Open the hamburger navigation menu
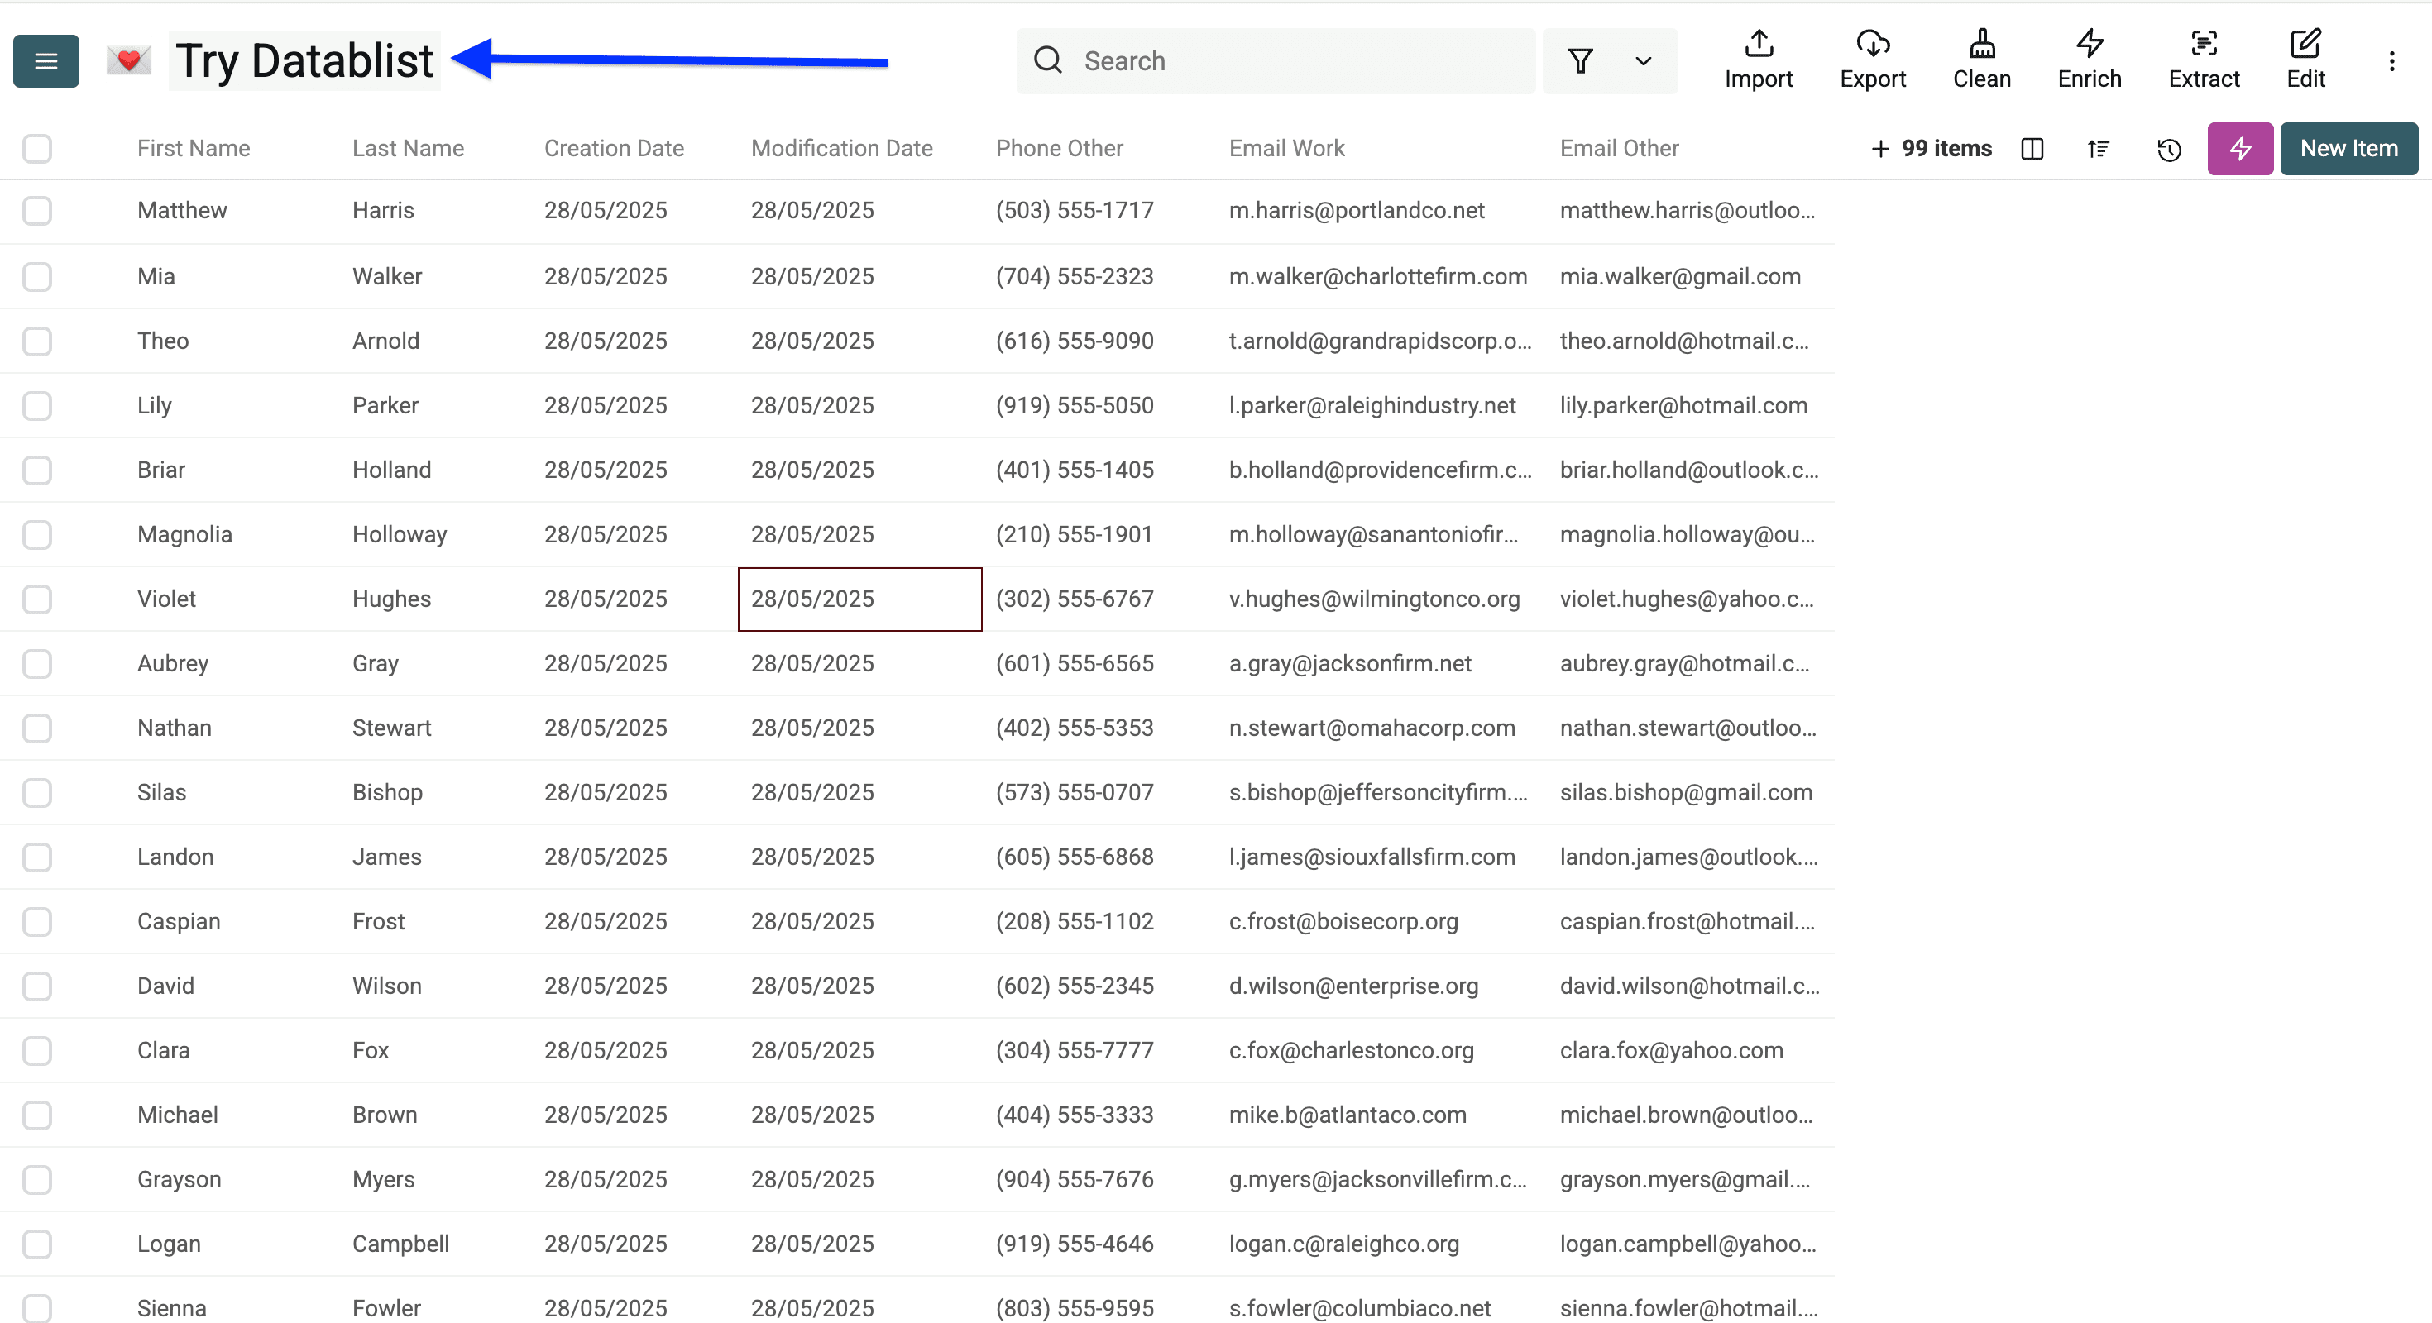 (45, 60)
